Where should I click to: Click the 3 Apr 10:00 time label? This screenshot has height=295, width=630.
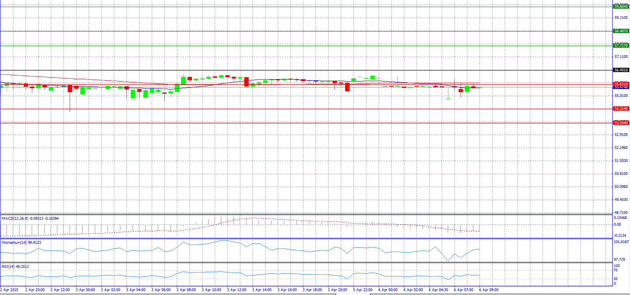click(x=212, y=290)
